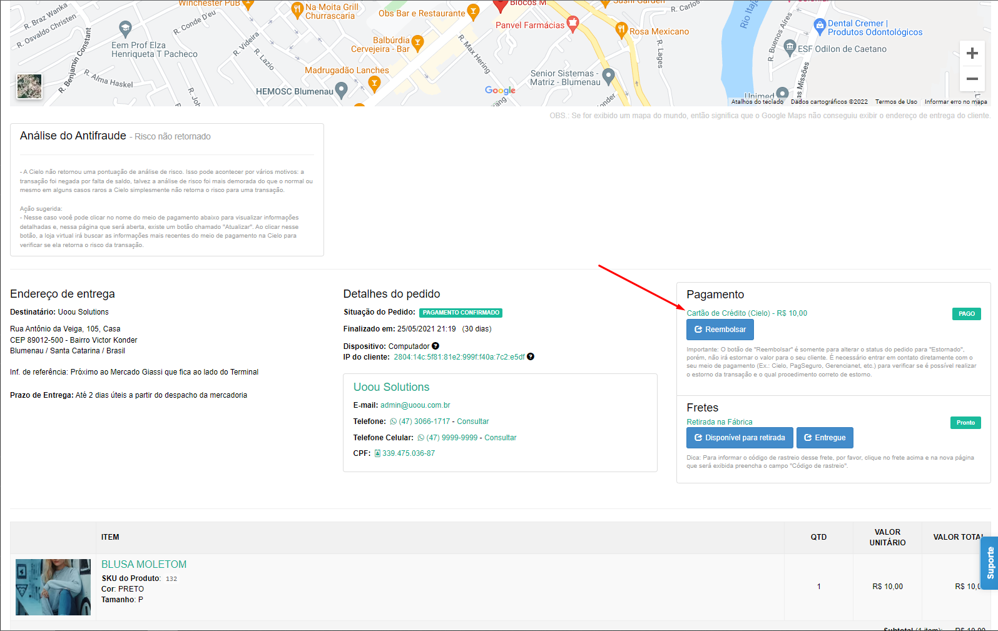Viewport: 998px width, 631px height.
Task: Click the Reembolsar button
Action: pos(720,330)
